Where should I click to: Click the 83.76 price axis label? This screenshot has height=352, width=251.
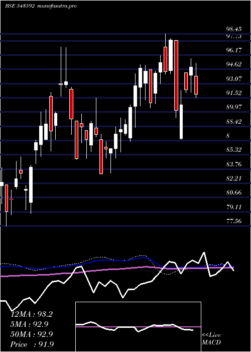point(234,164)
